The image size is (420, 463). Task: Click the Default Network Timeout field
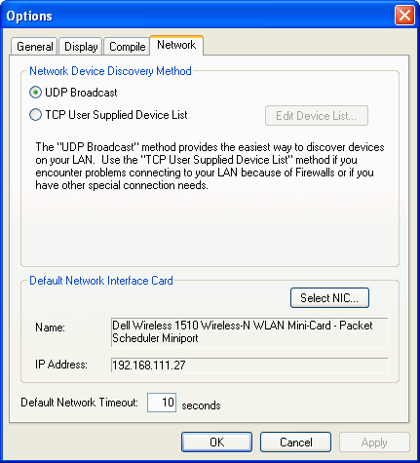click(162, 403)
